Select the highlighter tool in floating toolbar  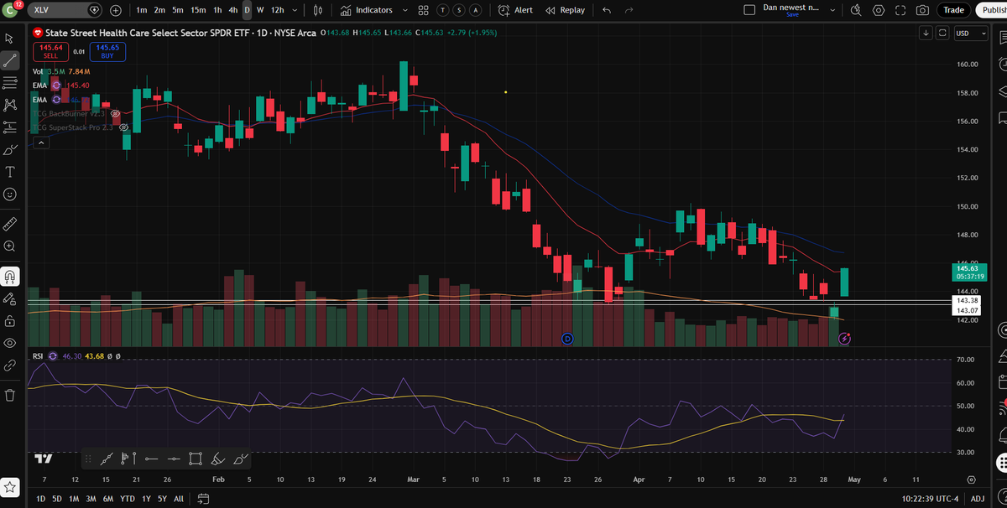tap(218, 459)
